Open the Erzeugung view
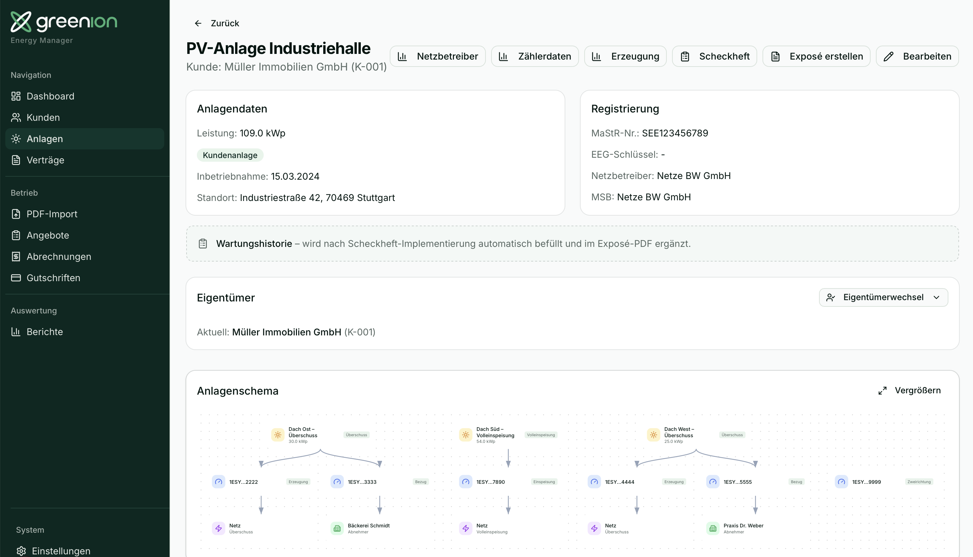This screenshot has height=557, width=973. click(625, 56)
